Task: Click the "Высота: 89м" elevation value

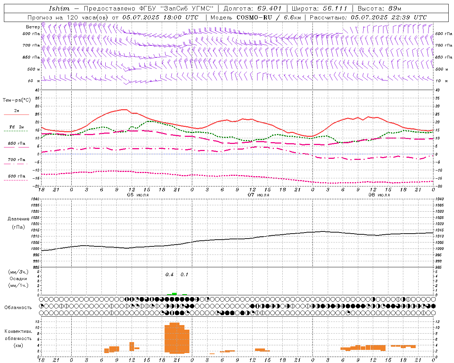Action: point(380,9)
